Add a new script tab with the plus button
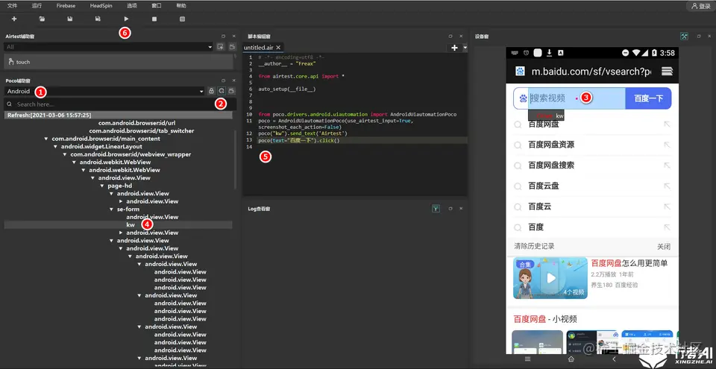 coord(454,48)
